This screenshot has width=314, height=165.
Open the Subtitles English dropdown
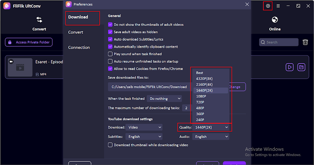tap(144, 137)
